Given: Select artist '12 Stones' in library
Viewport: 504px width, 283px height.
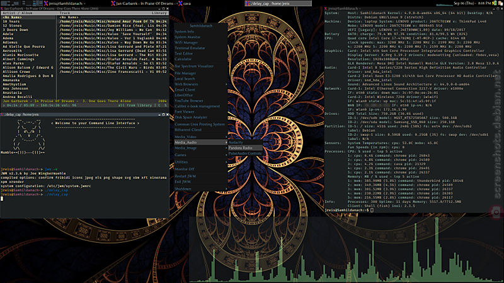Looking at the screenshot, I should click(x=28, y=25).
